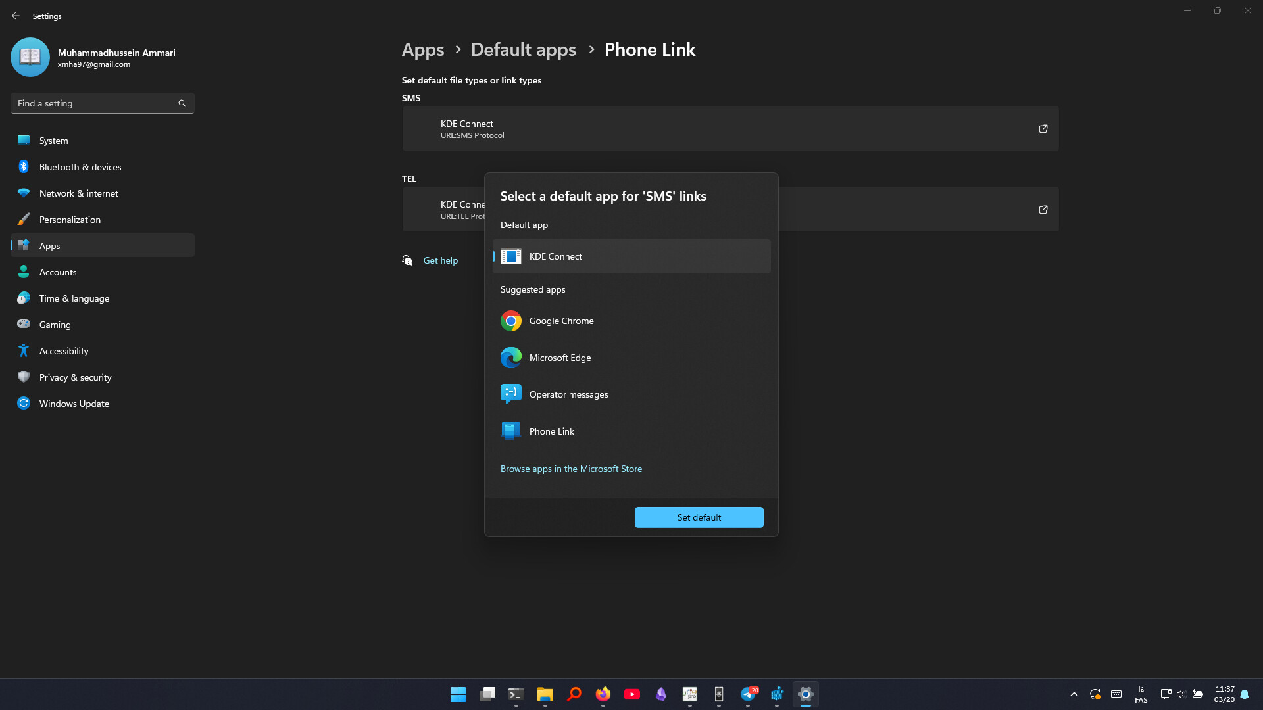The width and height of the screenshot is (1263, 710).
Task: Launch Firefox from the taskbar
Action: click(x=603, y=694)
